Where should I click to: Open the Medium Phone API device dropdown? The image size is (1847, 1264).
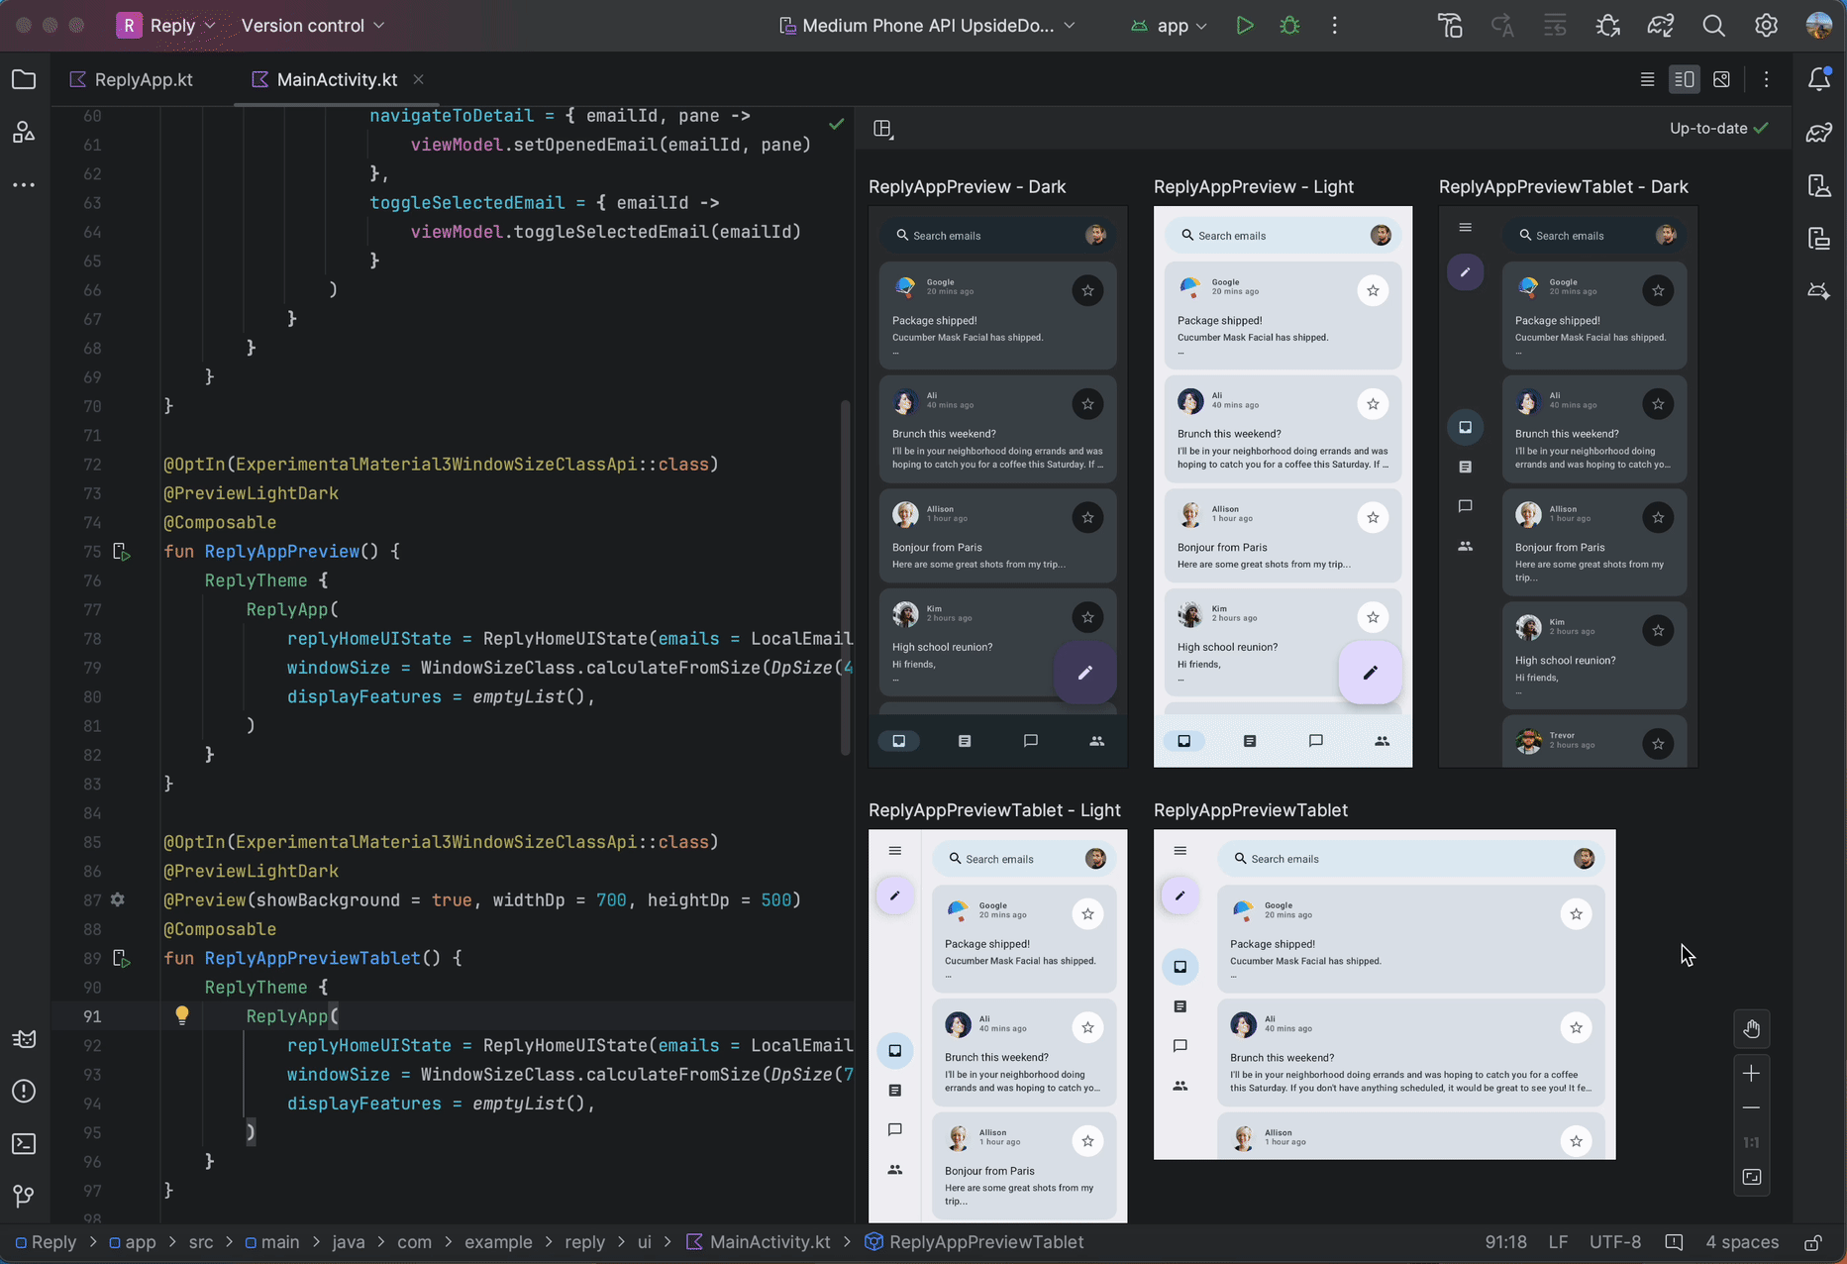pyautogui.click(x=926, y=26)
